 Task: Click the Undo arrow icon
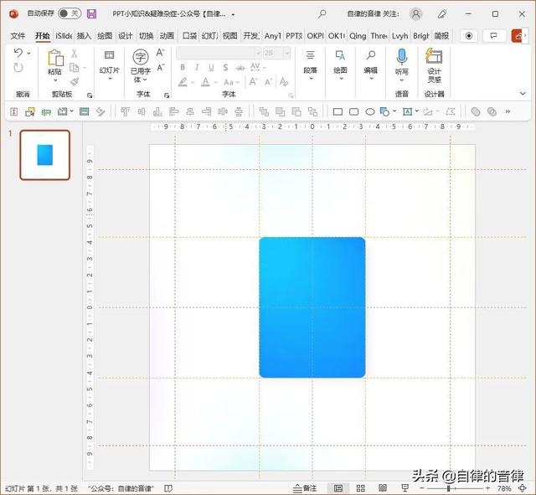point(18,53)
